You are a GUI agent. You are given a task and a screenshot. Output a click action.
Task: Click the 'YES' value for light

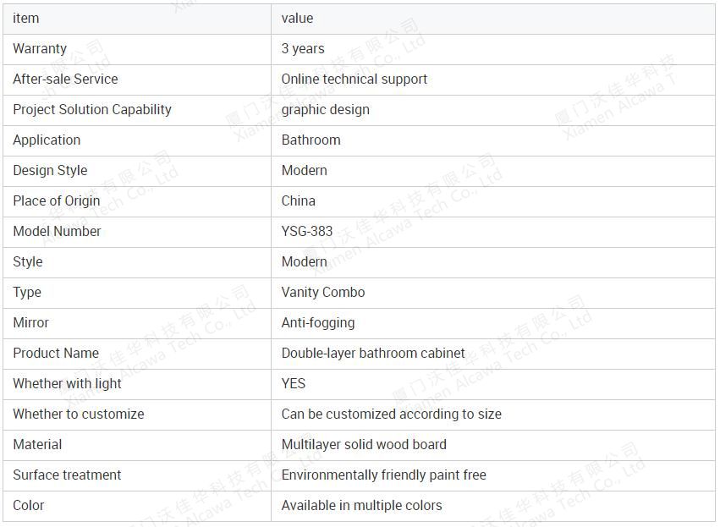[x=293, y=384]
